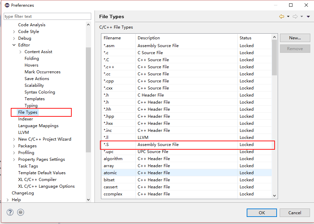Click the Eclipse icon in title bar
Viewport: 314px width, 224px height.
click(x=7, y=5)
